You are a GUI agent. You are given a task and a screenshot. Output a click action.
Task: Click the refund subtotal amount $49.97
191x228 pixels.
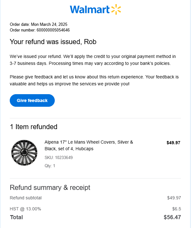pos(174,198)
